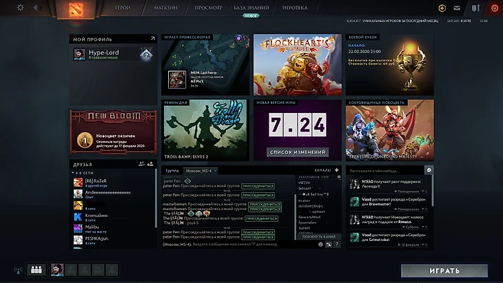Open Flockheart's Gamble banner
The width and height of the screenshot is (503, 283).
[x=298, y=65]
